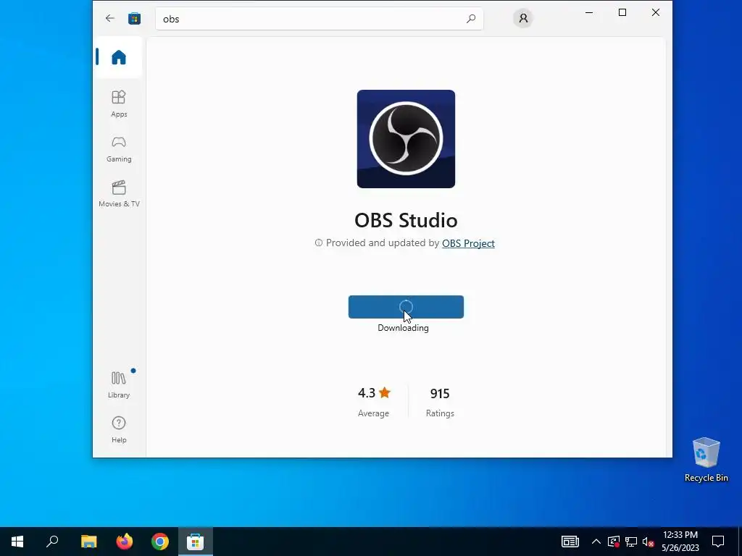Launch Firefox from the taskbar
This screenshot has height=556, width=742.
tap(125, 542)
